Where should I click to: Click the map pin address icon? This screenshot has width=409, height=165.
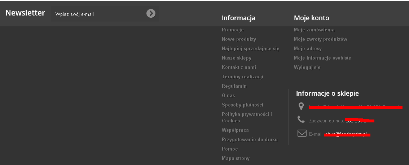click(x=301, y=106)
